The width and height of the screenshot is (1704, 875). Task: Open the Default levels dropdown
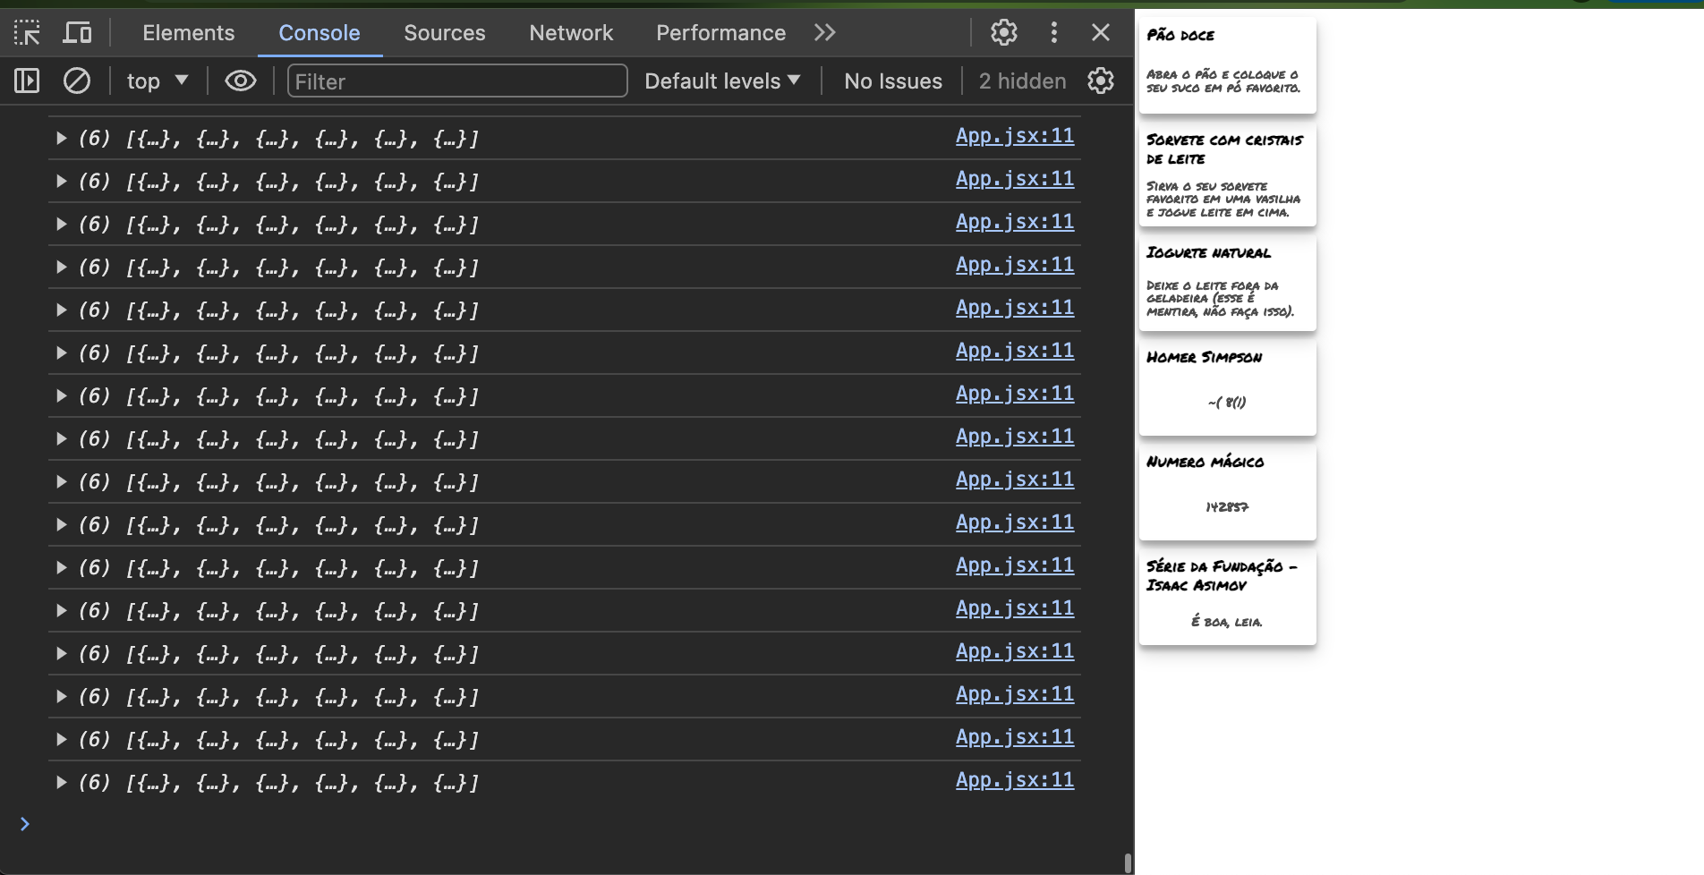tap(721, 81)
